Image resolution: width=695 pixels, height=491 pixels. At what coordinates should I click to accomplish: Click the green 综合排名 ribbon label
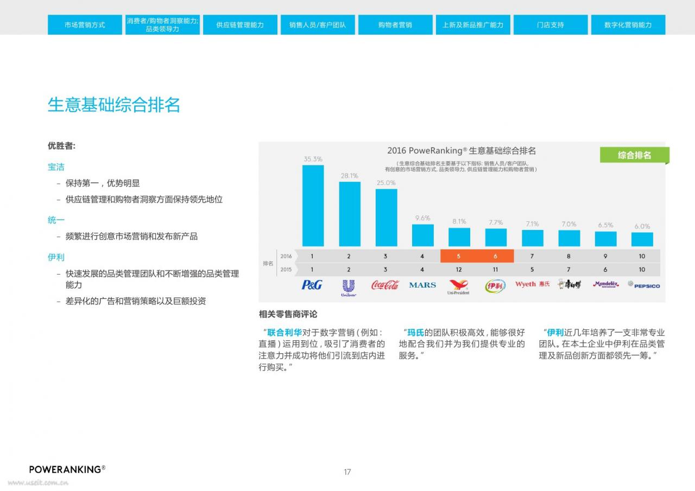pos(634,155)
